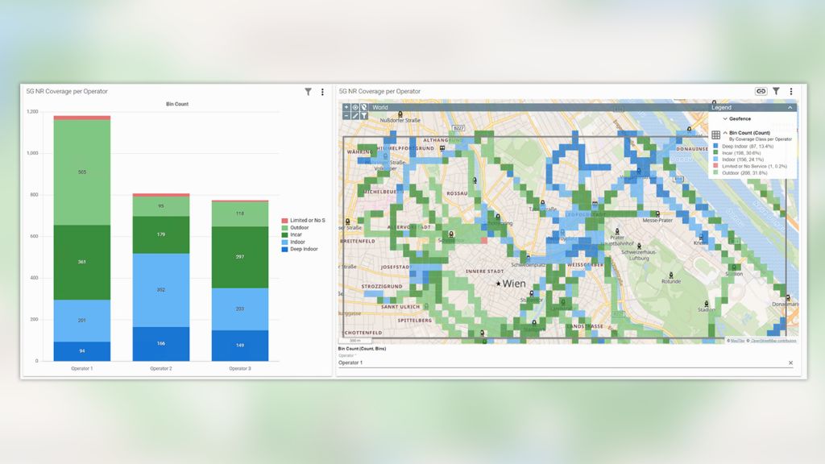
Task: Click the left panel title 5G NR Coverage
Action: point(67,92)
